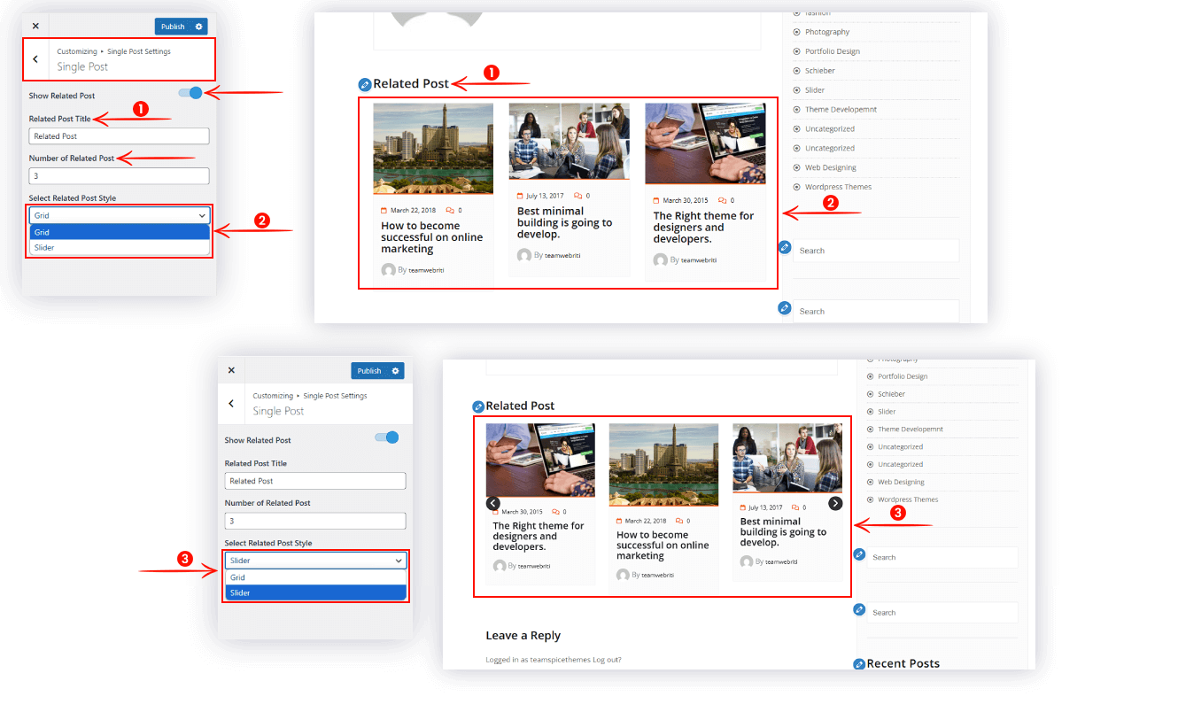1178x712 pixels.
Task: Click author avatar on grid card 'How to become successful'
Action: (388, 270)
